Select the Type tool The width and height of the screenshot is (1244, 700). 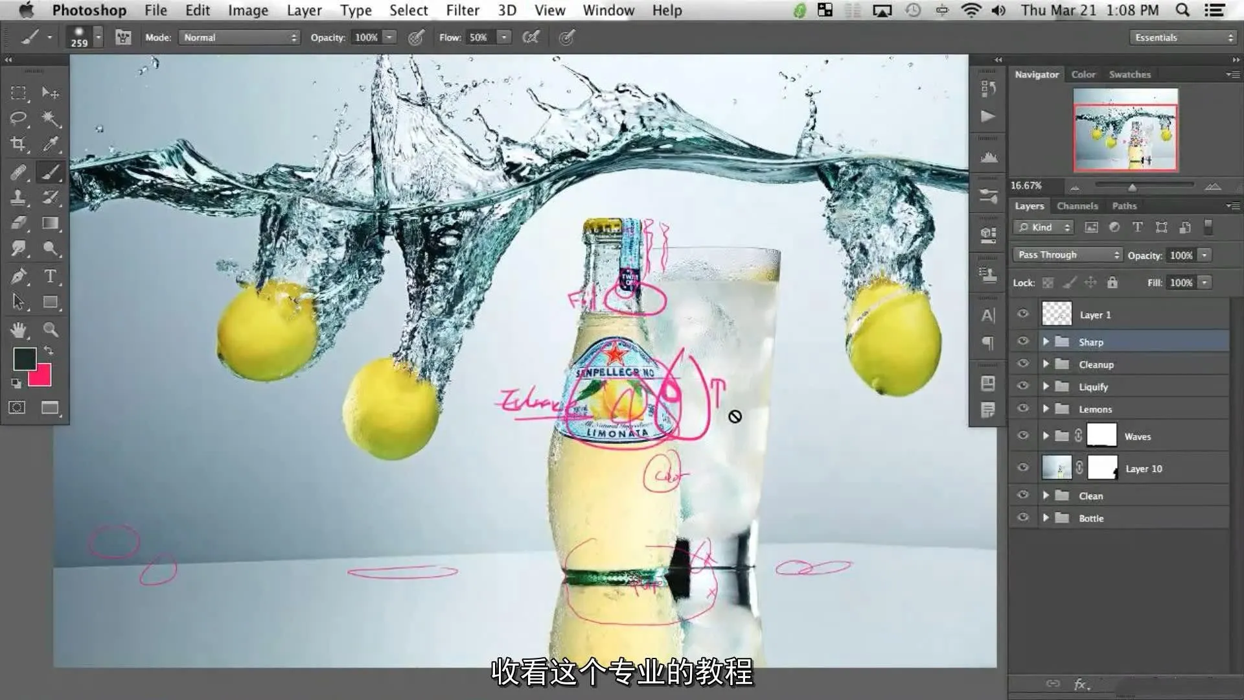51,277
